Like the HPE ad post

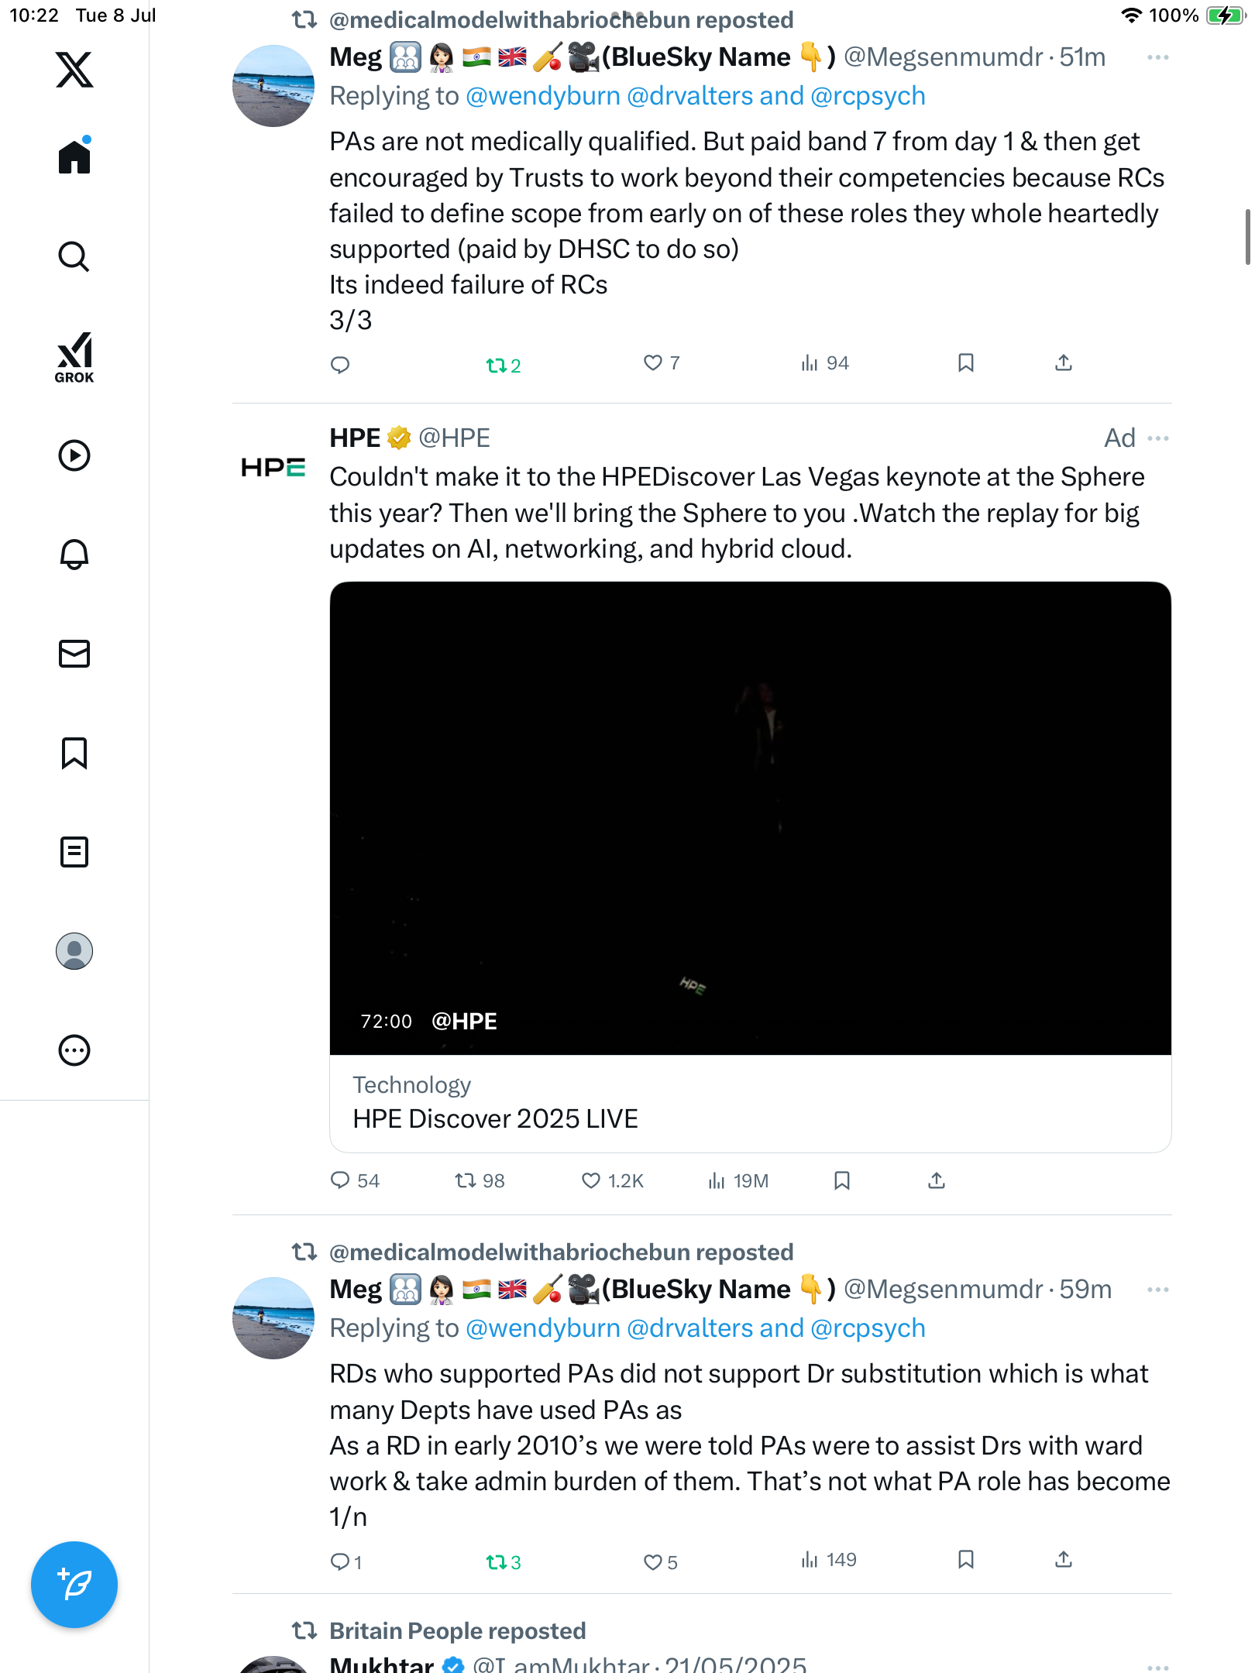coord(591,1180)
